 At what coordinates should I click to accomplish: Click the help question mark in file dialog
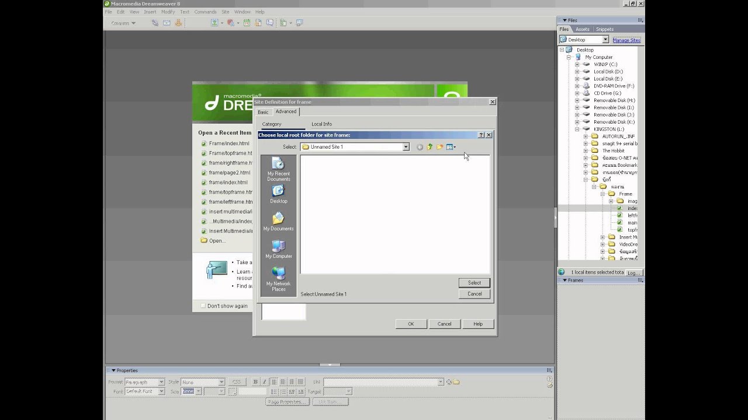point(481,135)
